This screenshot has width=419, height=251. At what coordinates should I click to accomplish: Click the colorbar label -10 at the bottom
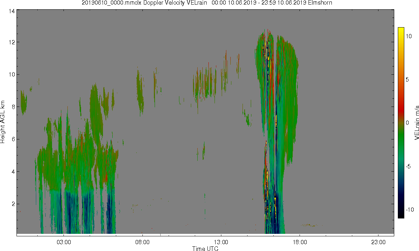tap(410, 210)
